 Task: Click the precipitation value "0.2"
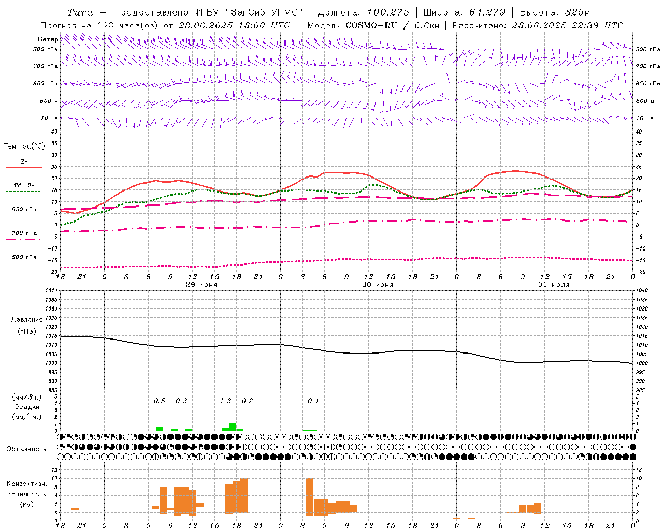click(x=248, y=401)
